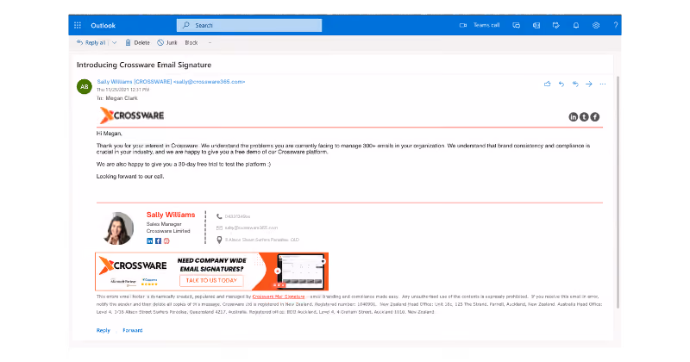Click the street address in signature

pyautogui.click(x=262, y=240)
